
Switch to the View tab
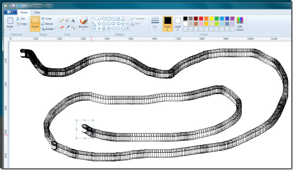[x=37, y=12]
